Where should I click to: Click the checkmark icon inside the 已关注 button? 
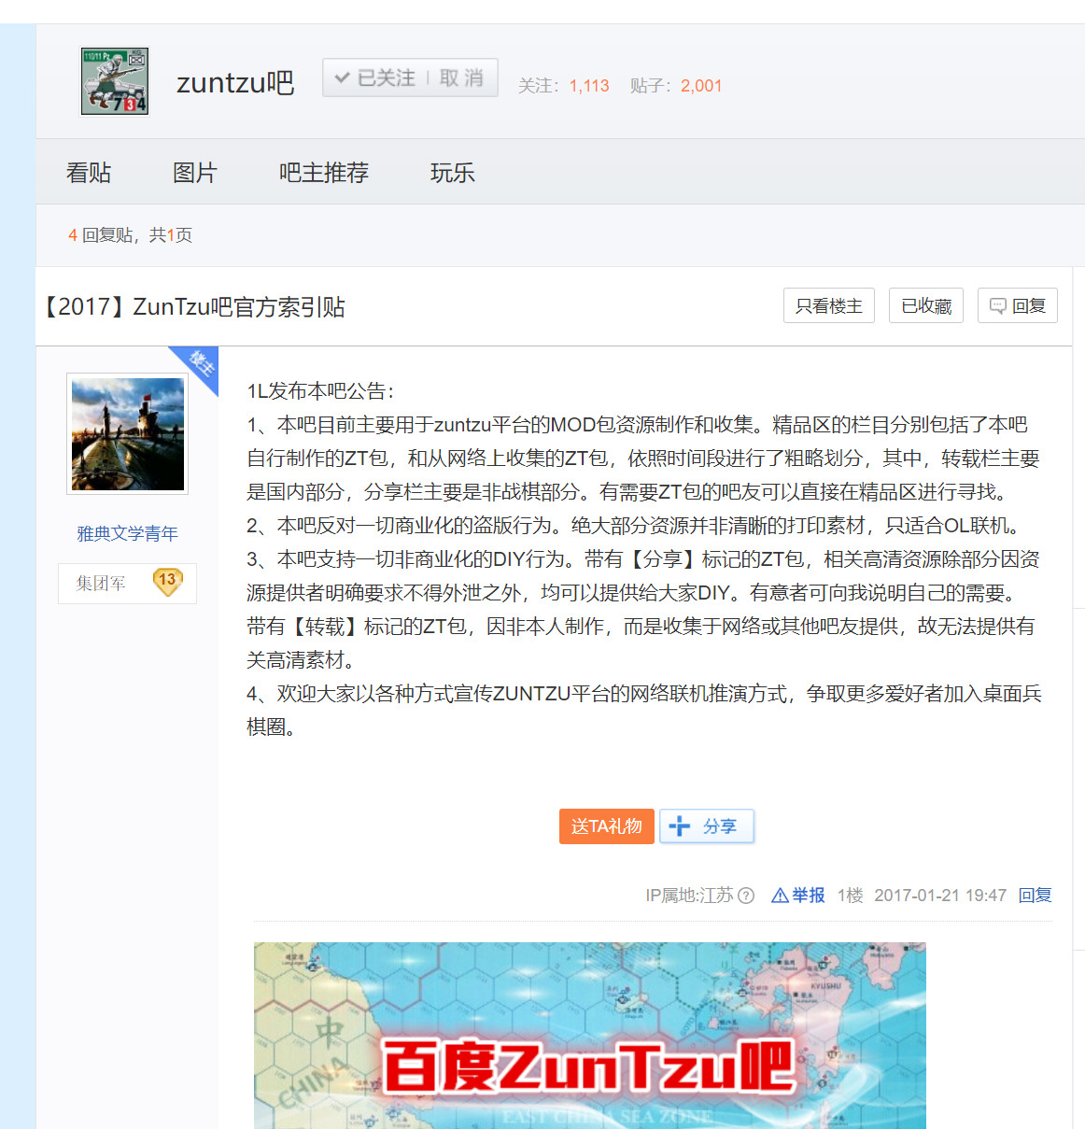[342, 78]
